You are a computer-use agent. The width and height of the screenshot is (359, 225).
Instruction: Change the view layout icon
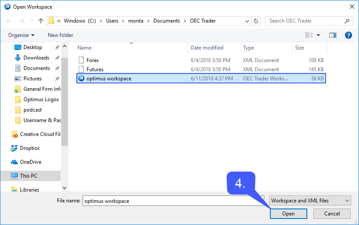[309, 35]
